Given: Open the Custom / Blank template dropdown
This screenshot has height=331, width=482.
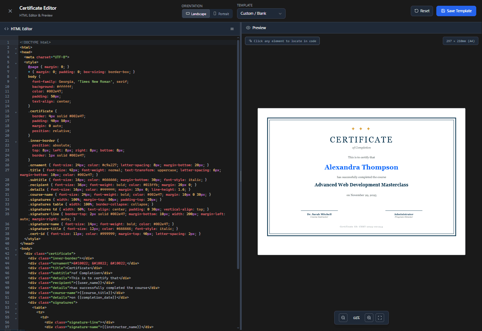Looking at the screenshot, I should [261, 14].
